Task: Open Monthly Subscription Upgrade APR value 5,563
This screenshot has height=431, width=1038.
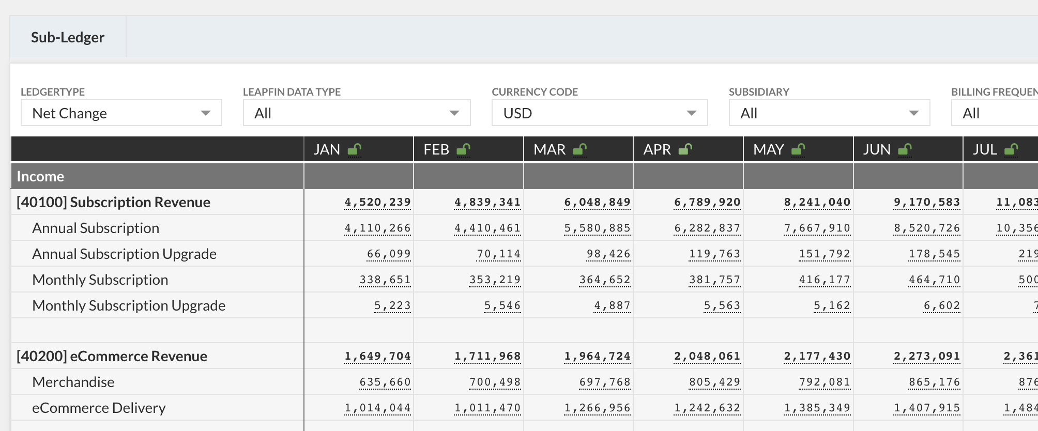Action: tap(722, 305)
